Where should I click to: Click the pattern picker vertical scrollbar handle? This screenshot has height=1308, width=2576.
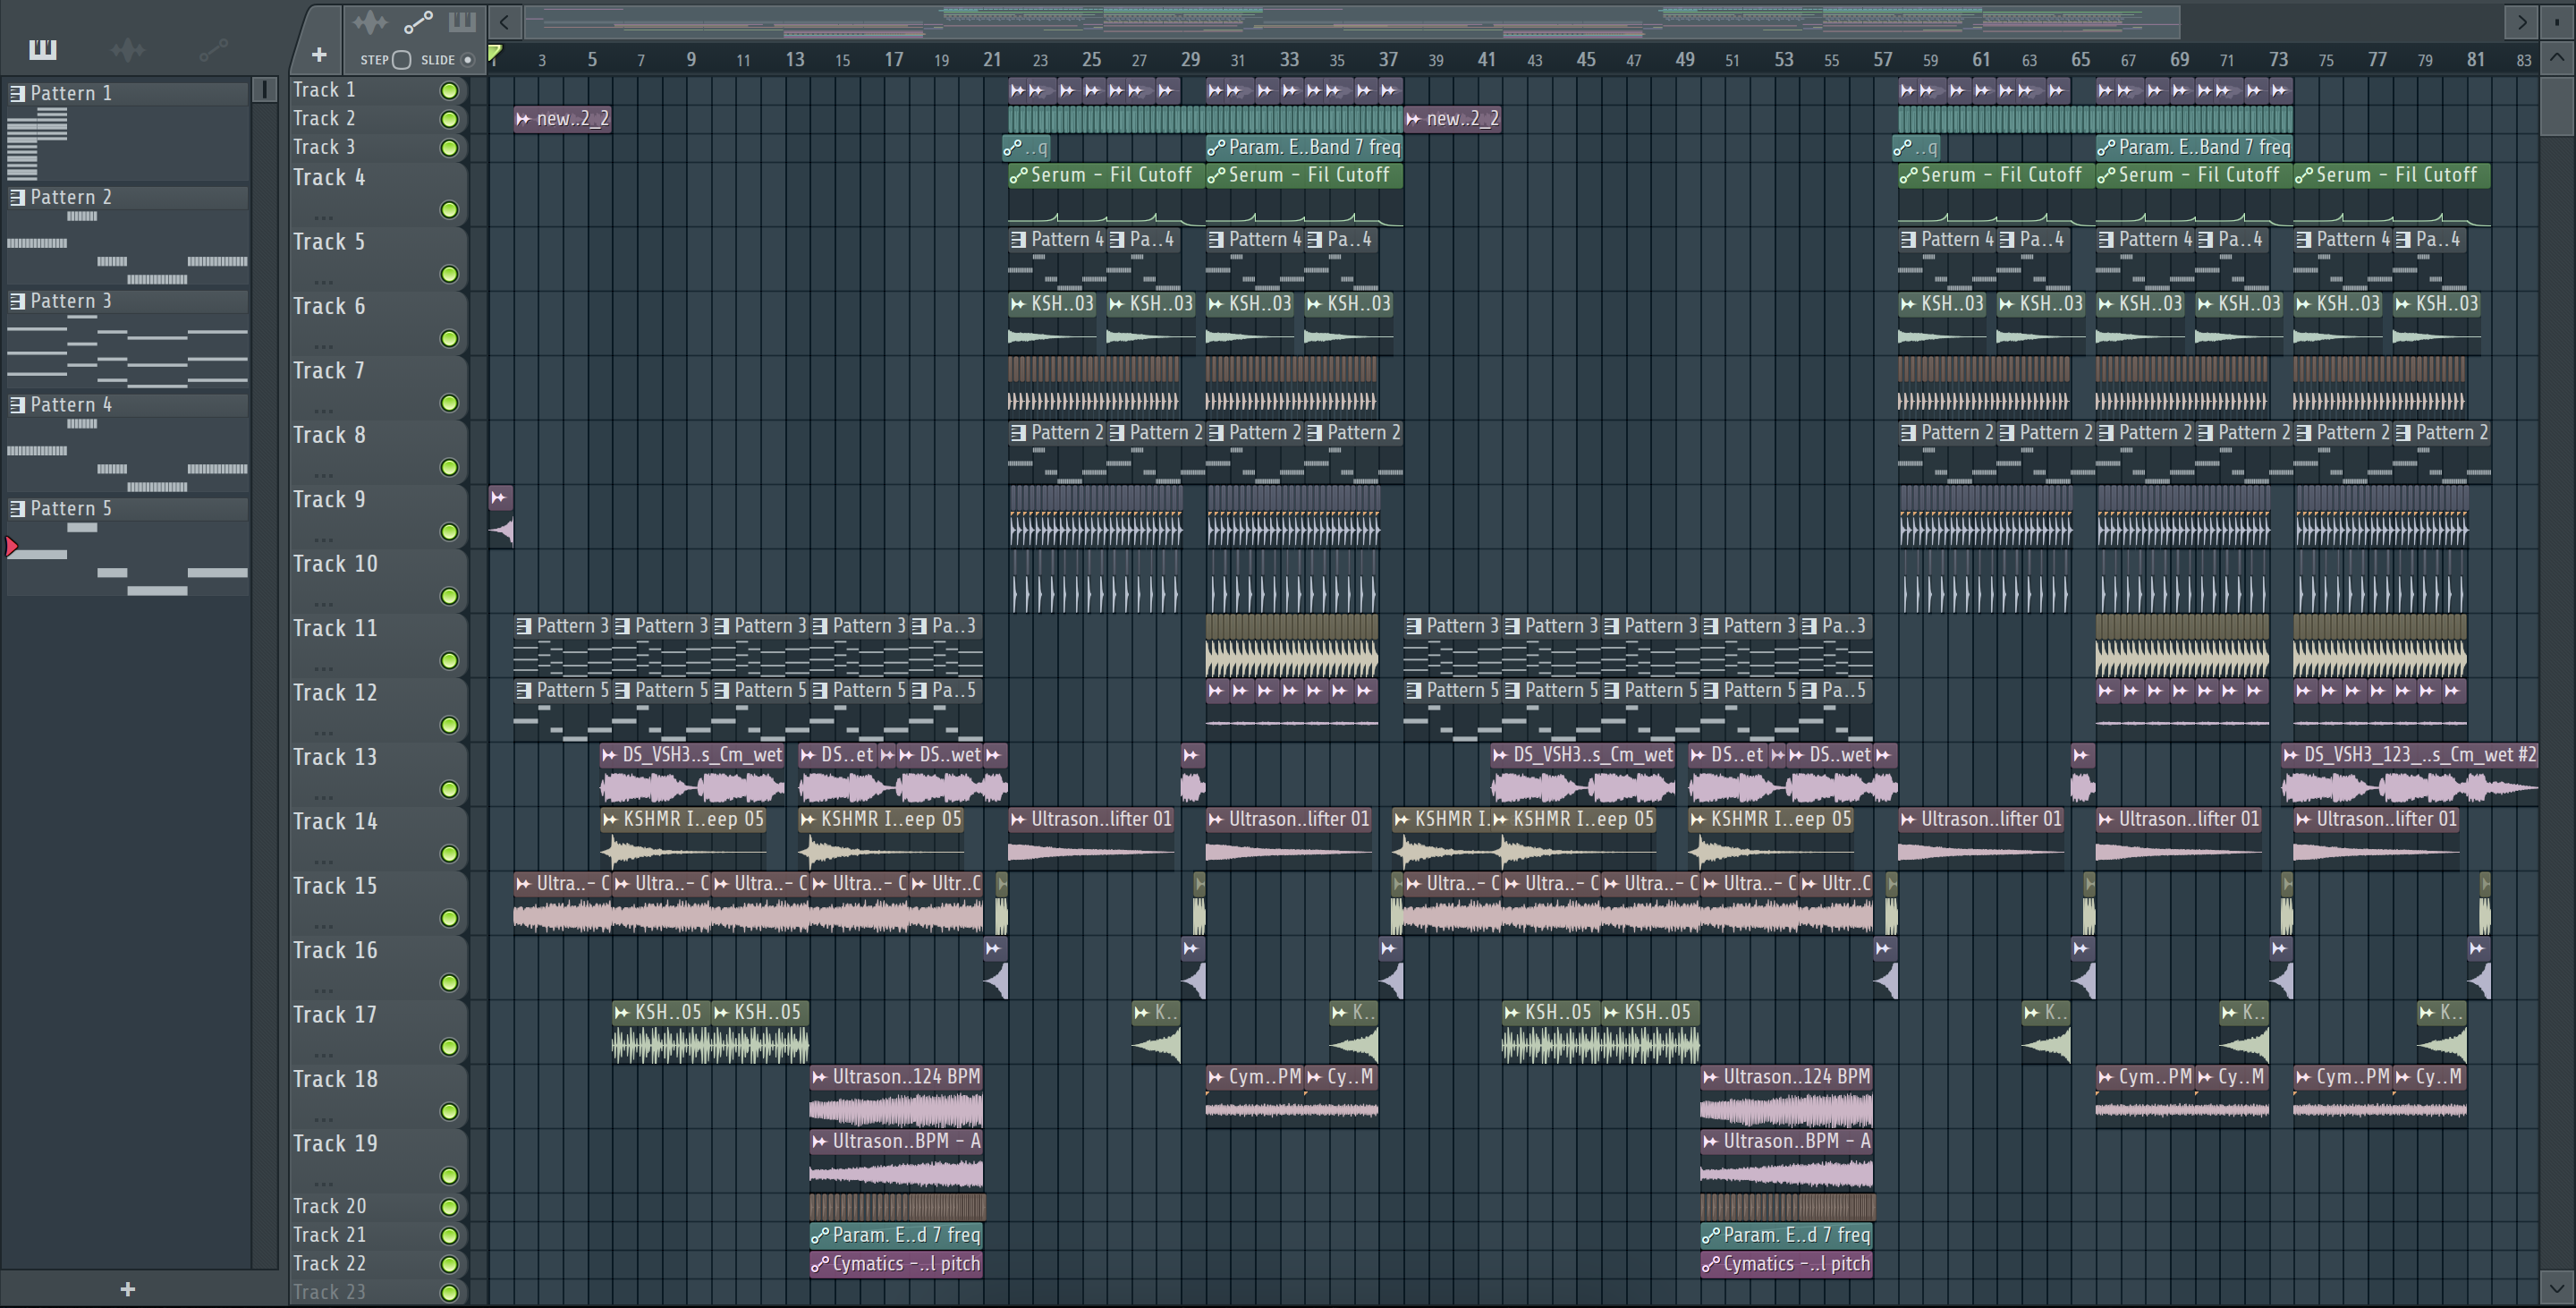pyautogui.click(x=264, y=90)
